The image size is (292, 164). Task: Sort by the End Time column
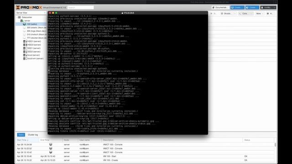(51, 140)
